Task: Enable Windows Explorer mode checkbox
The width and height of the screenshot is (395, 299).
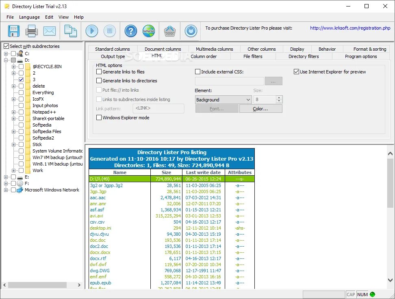Action: click(x=99, y=117)
